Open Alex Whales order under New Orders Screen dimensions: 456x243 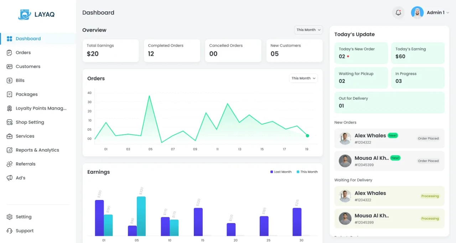[x=389, y=138]
